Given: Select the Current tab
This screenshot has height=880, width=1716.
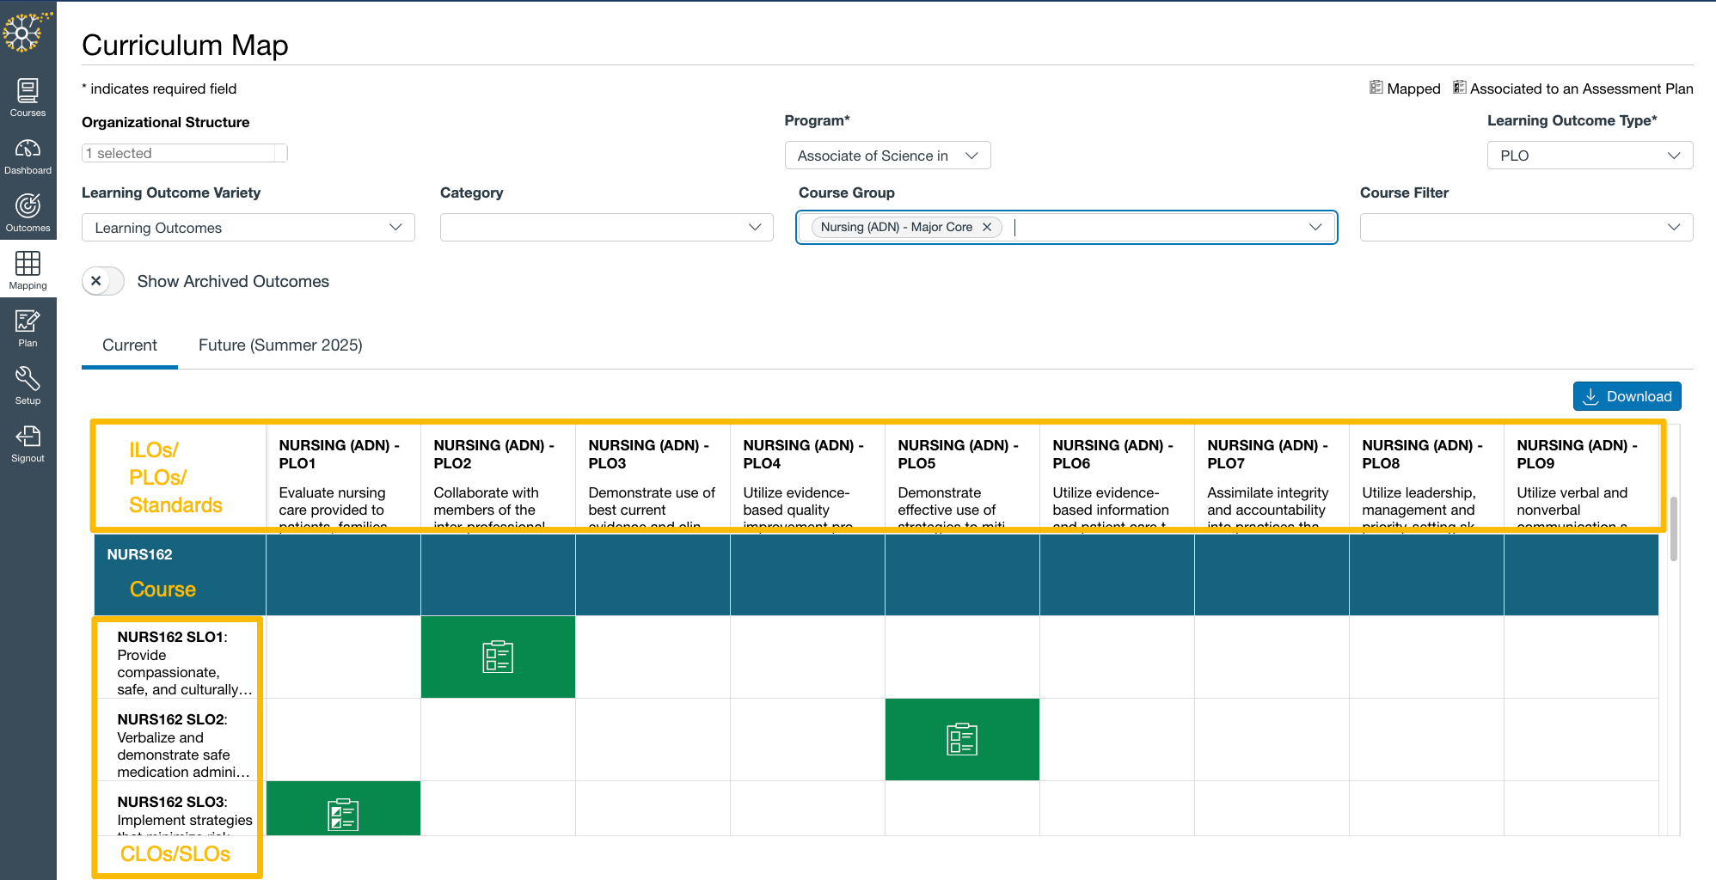Looking at the screenshot, I should (129, 345).
